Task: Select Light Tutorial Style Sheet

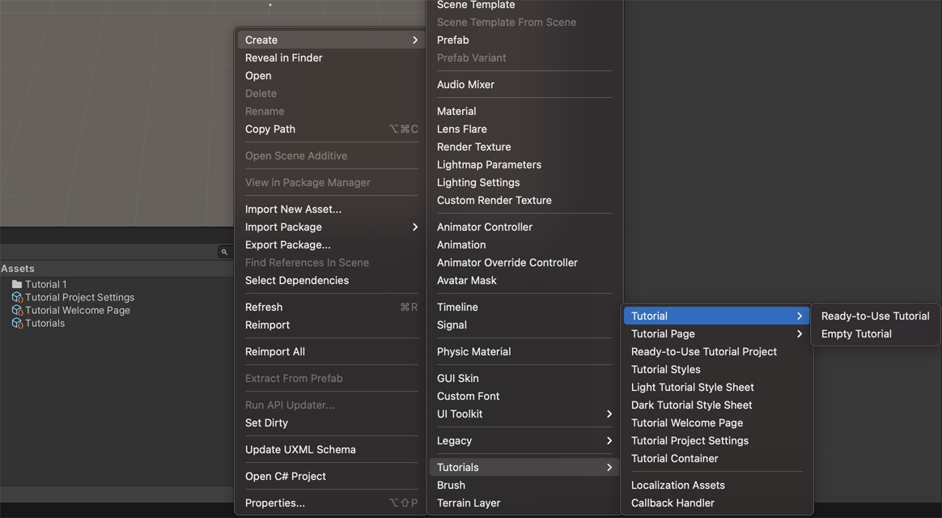Action: pyautogui.click(x=692, y=387)
